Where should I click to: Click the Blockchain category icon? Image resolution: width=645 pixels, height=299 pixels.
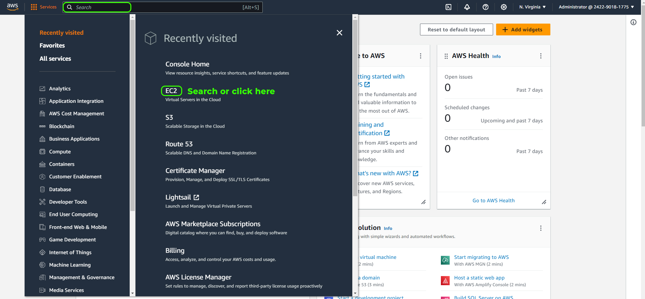point(42,126)
